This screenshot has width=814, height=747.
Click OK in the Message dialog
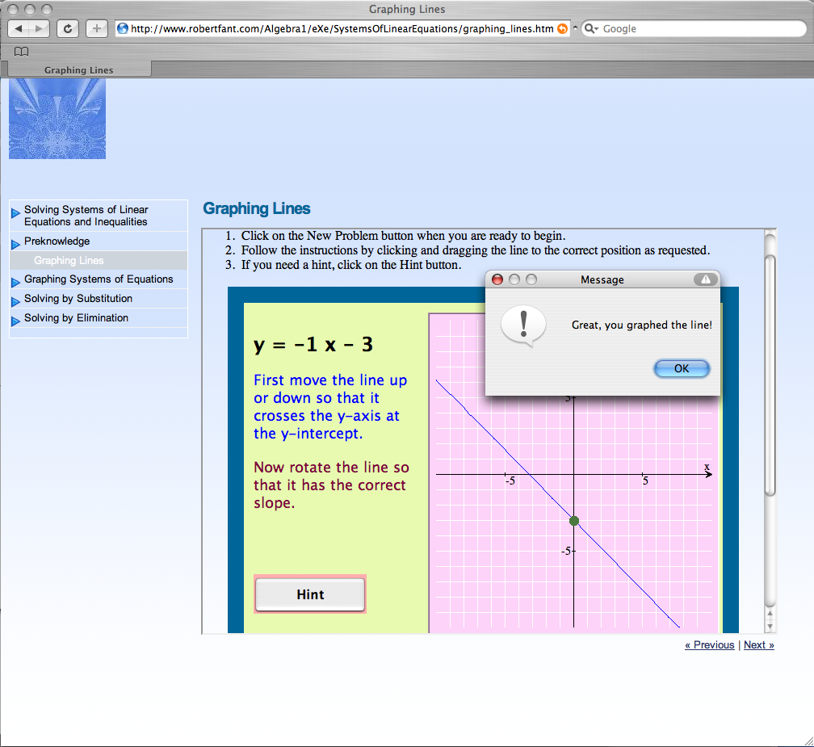pyautogui.click(x=681, y=368)
